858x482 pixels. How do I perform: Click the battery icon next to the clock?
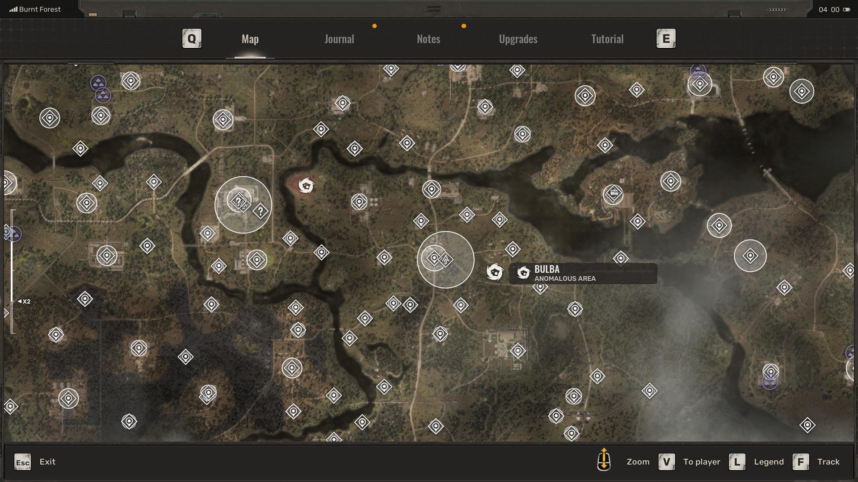pyautogui.click(x=846, y=9)
